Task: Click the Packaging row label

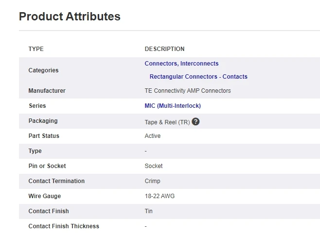Action: [43, 121]
